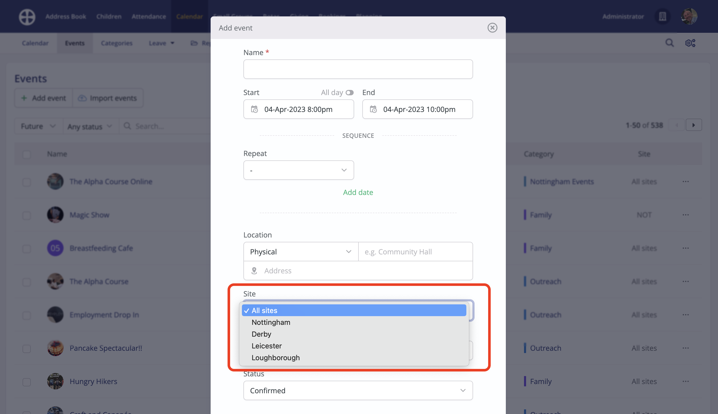Image resolution: width=718 pixels, height=414 pixels.
Task: Expand the Repeat dropdown
Action: pos(299,170)
